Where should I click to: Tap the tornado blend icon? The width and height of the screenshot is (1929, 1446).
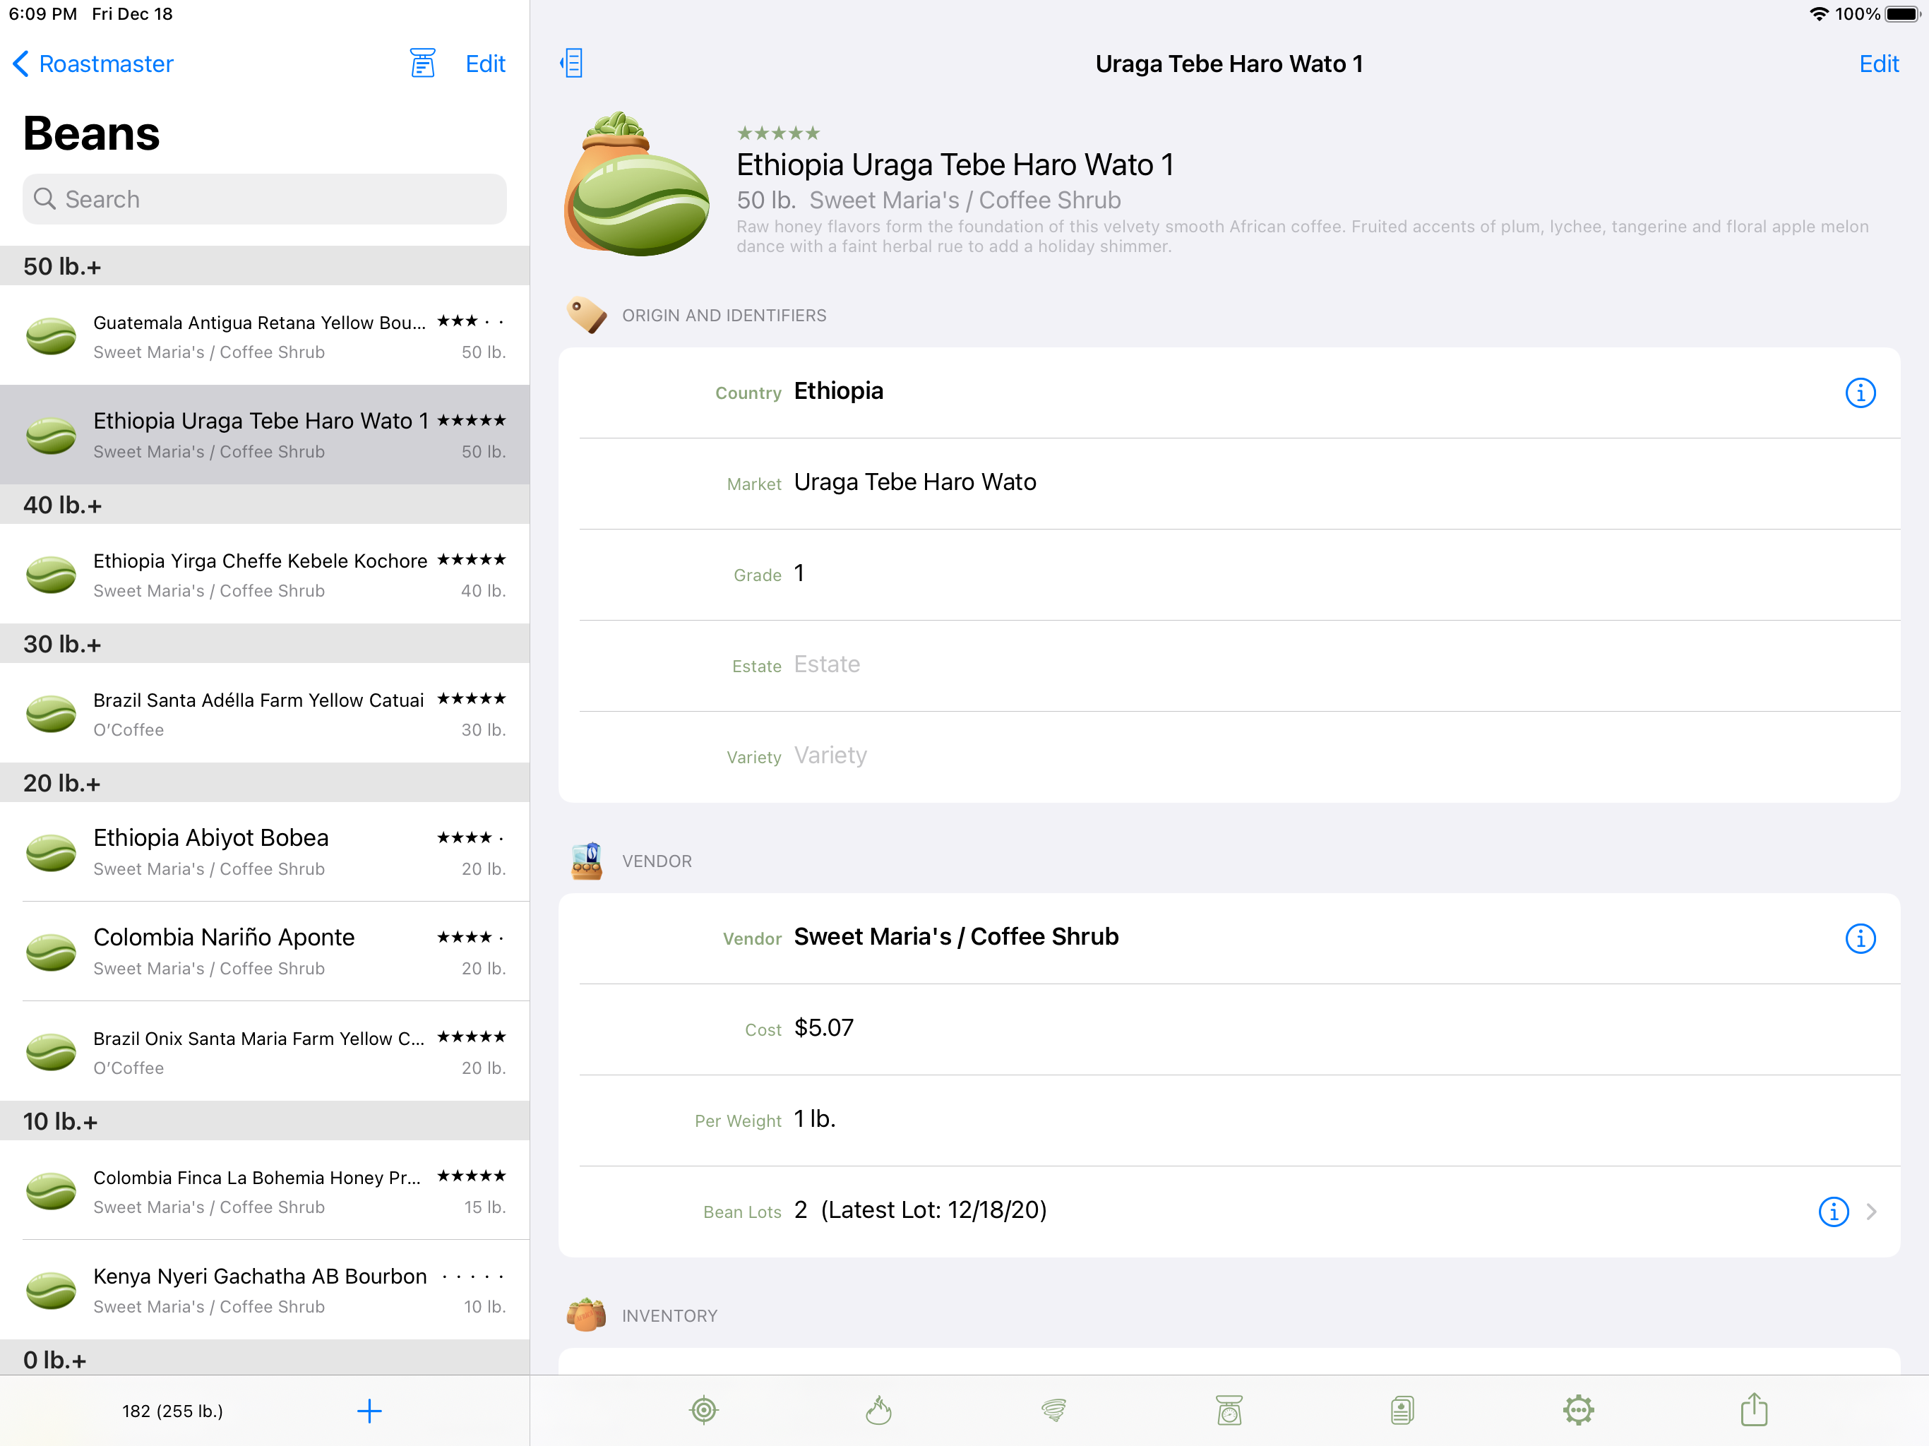1053,1409
